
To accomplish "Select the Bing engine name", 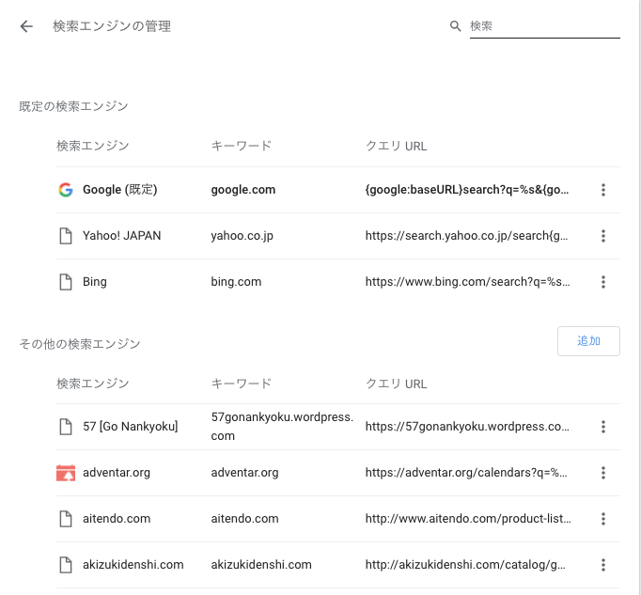I will pyautogui.click(x=95, y=282).
